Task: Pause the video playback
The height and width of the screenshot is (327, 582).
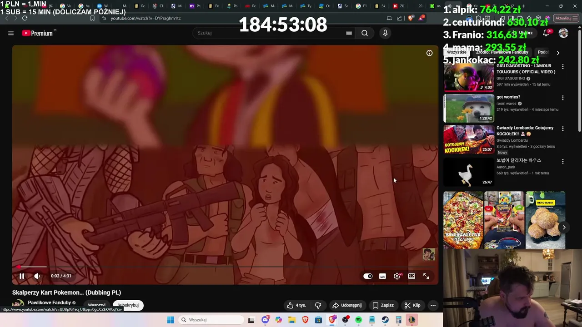Action: click(21, 276)
